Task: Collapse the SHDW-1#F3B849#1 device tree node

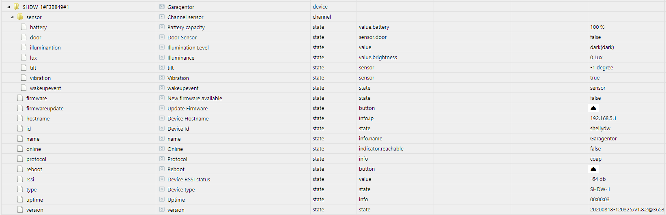Action: [9, 7]
